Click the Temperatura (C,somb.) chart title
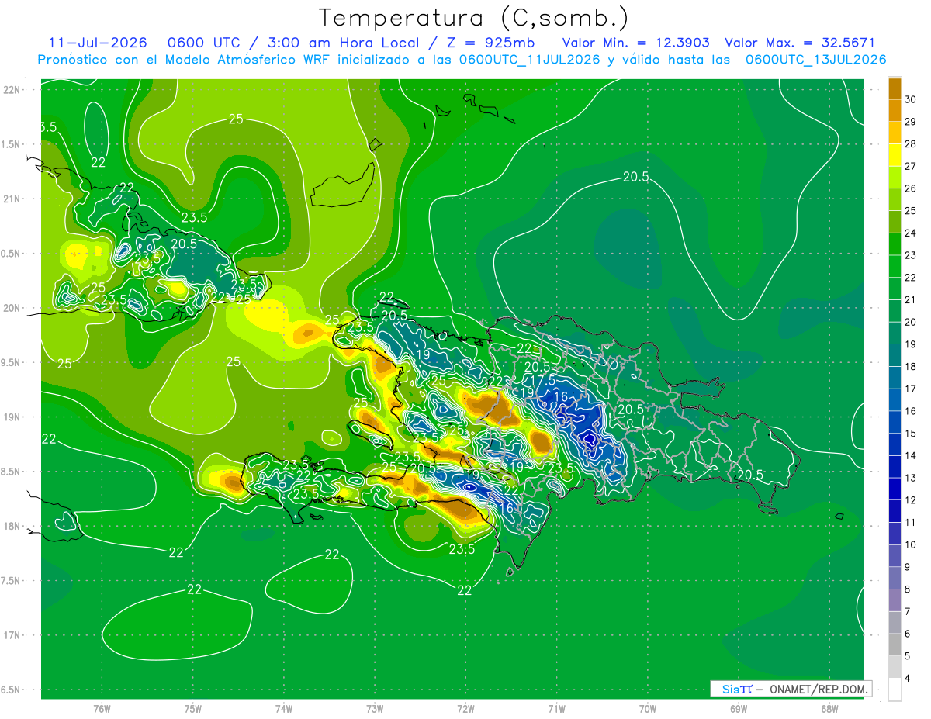Image resolution: width=931 pixels, height=719 pixels. 474,19
